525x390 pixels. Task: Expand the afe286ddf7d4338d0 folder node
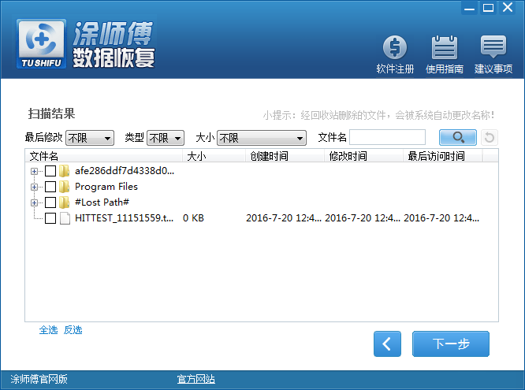pos(34,171)
